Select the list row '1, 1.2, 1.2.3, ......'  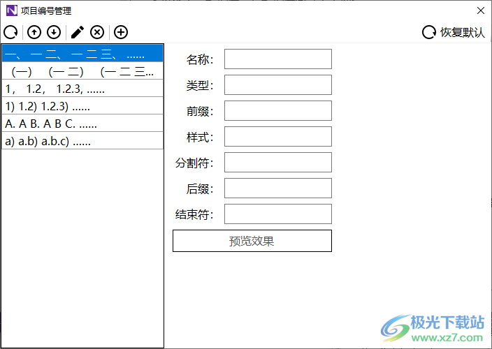click(x=82, y=89)
